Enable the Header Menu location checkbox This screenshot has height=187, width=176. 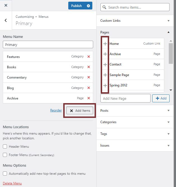pyautogui.click(x=5, y=147)
